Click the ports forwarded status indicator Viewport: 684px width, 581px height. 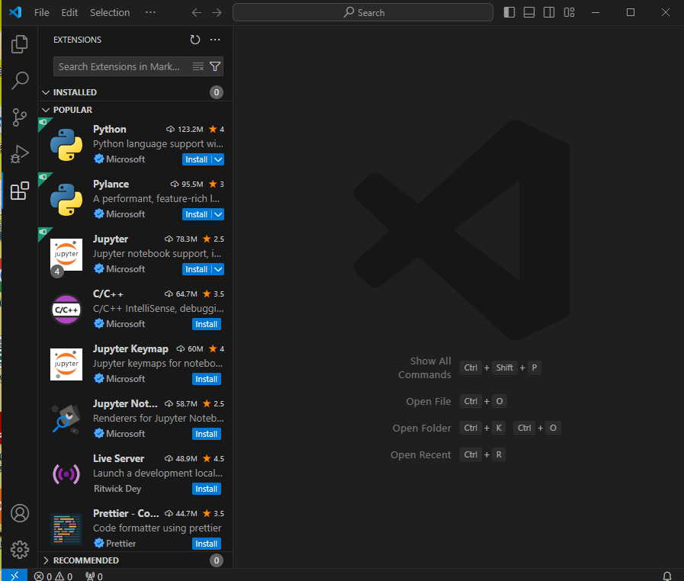[x=95, y=576]
